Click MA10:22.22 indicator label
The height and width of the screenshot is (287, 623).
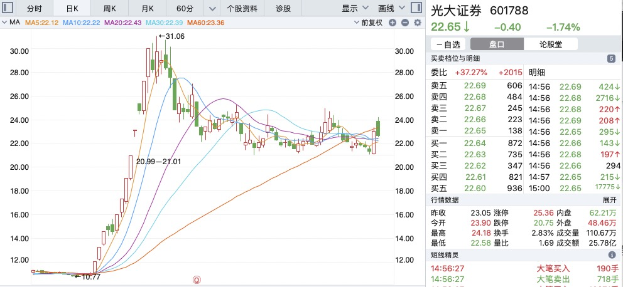point(82,23)
